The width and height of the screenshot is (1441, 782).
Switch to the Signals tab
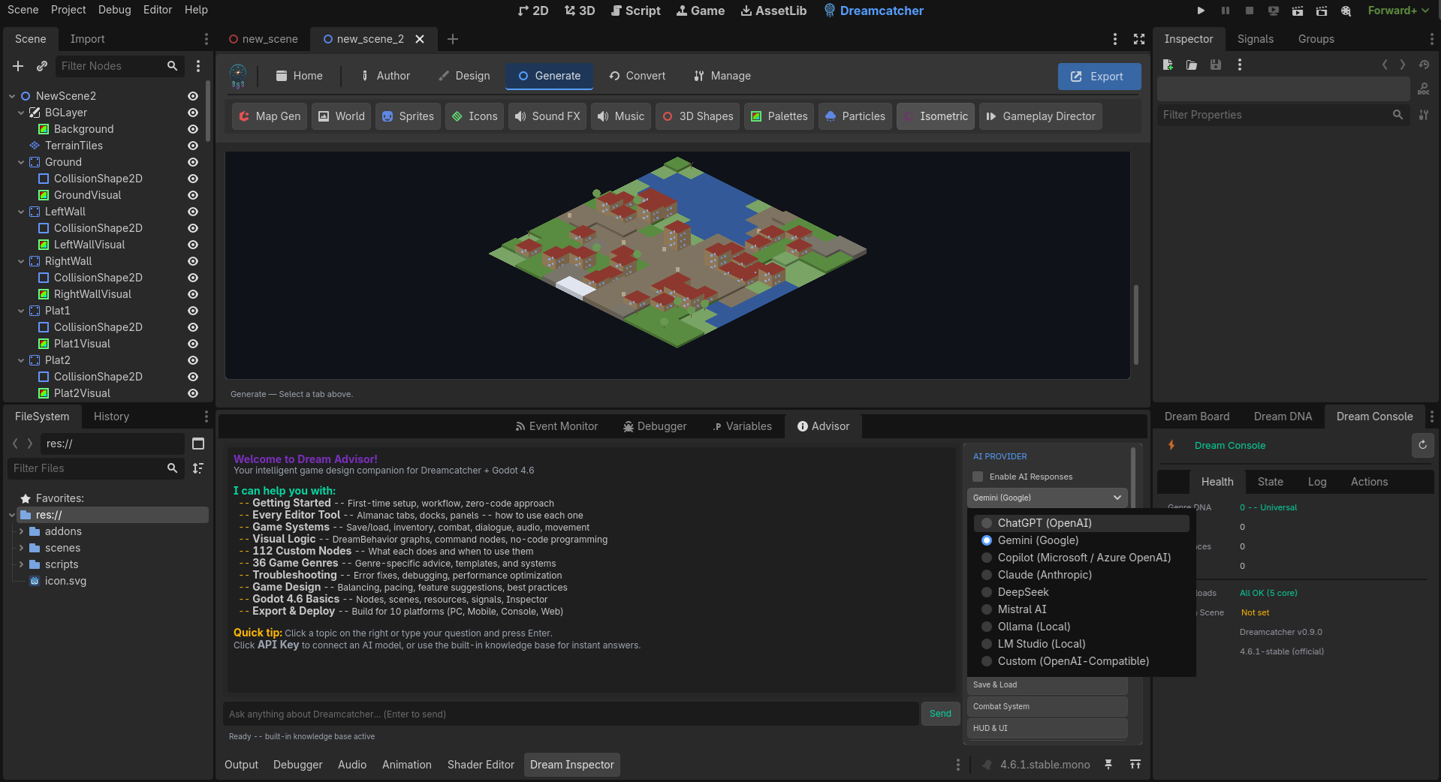tap(1256, 39)
